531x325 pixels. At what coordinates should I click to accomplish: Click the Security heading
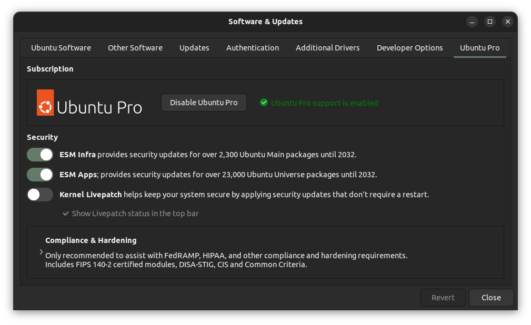click(42, 137)
